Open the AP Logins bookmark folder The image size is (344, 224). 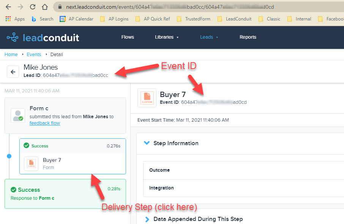tap(114, 19)
